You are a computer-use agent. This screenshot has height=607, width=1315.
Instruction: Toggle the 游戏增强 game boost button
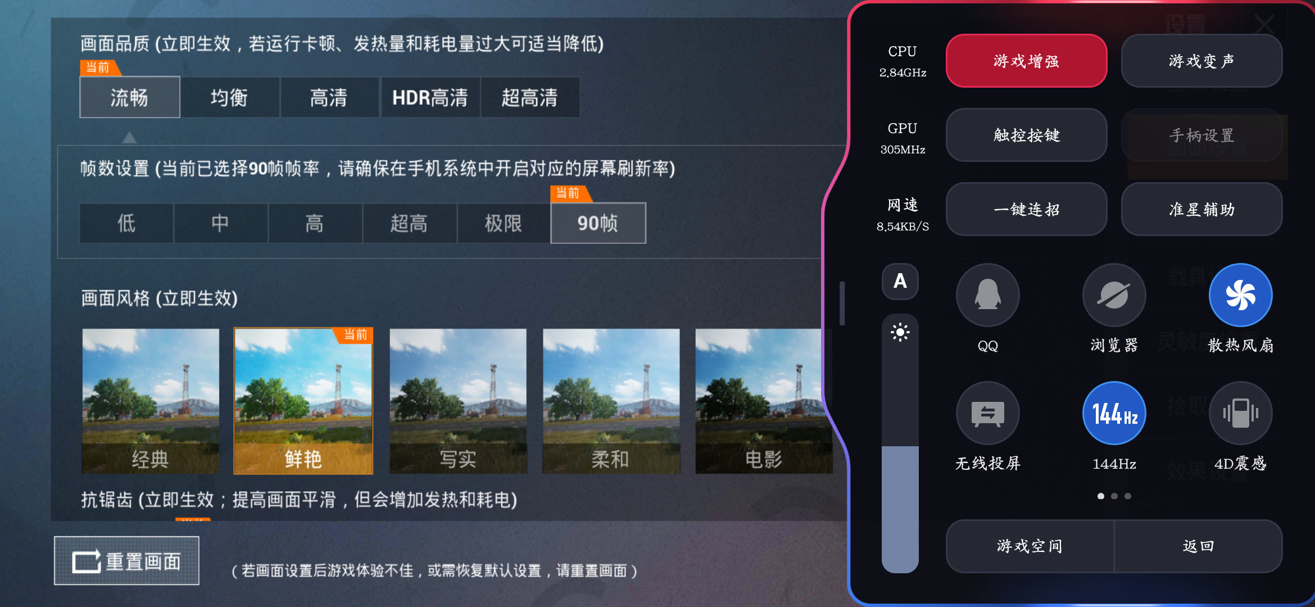click(x=1026, y=61)
